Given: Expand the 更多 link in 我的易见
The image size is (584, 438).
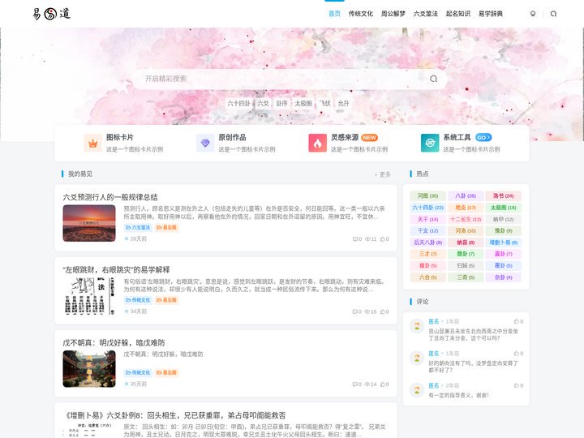Looking at the screenshot, I should 383,174.
